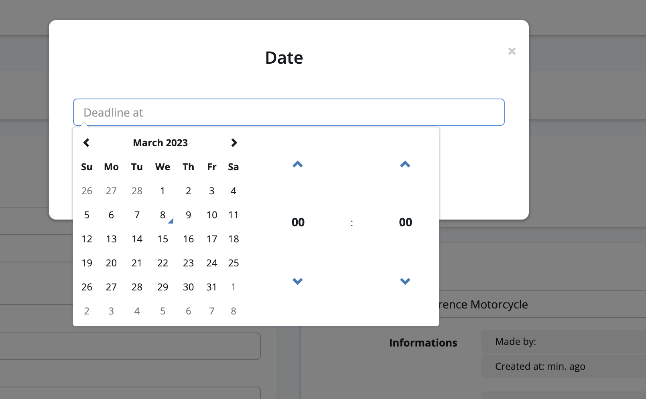Select today's date March 8
The height and width of the screenshot is (399, 646).
(163, 215)
